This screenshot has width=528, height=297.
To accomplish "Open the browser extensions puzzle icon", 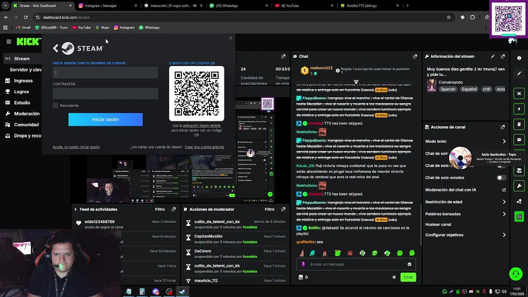I will [x=473, y=17].
